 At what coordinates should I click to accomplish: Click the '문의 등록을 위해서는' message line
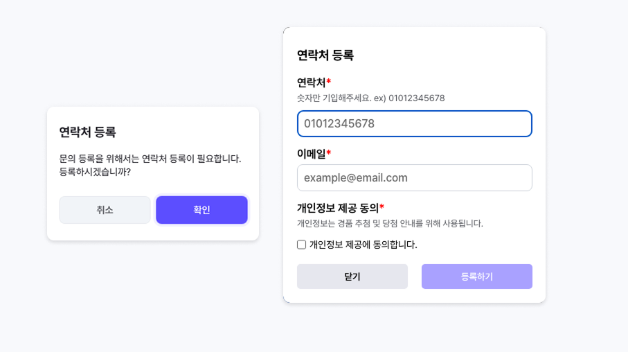tap(150, 159)
